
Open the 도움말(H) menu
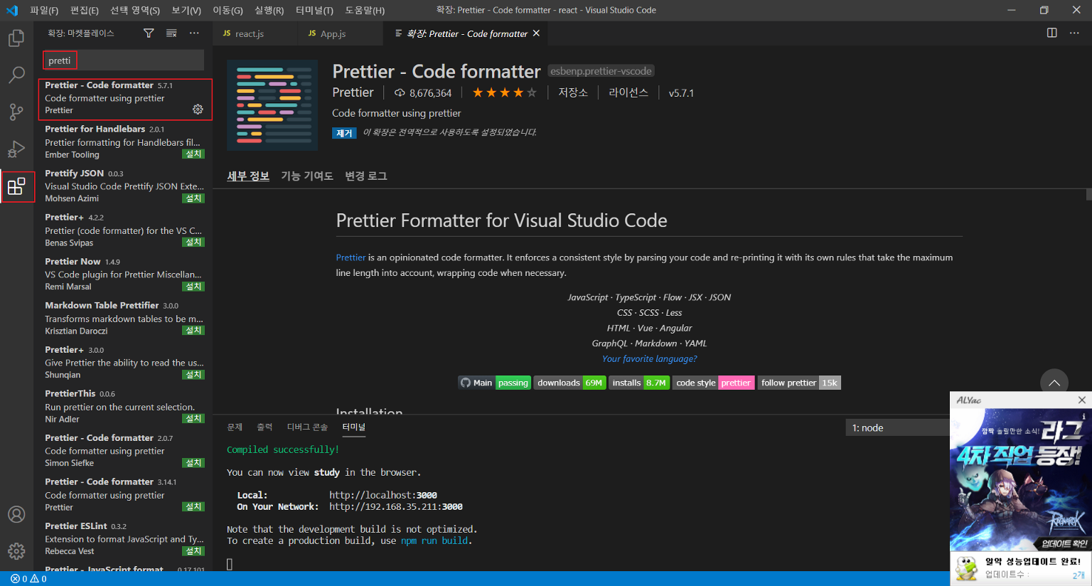tap(365, 10)
